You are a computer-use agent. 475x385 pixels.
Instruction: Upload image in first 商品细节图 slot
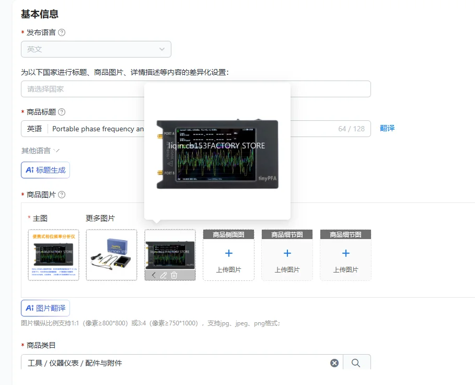click(x=287, y=255)
